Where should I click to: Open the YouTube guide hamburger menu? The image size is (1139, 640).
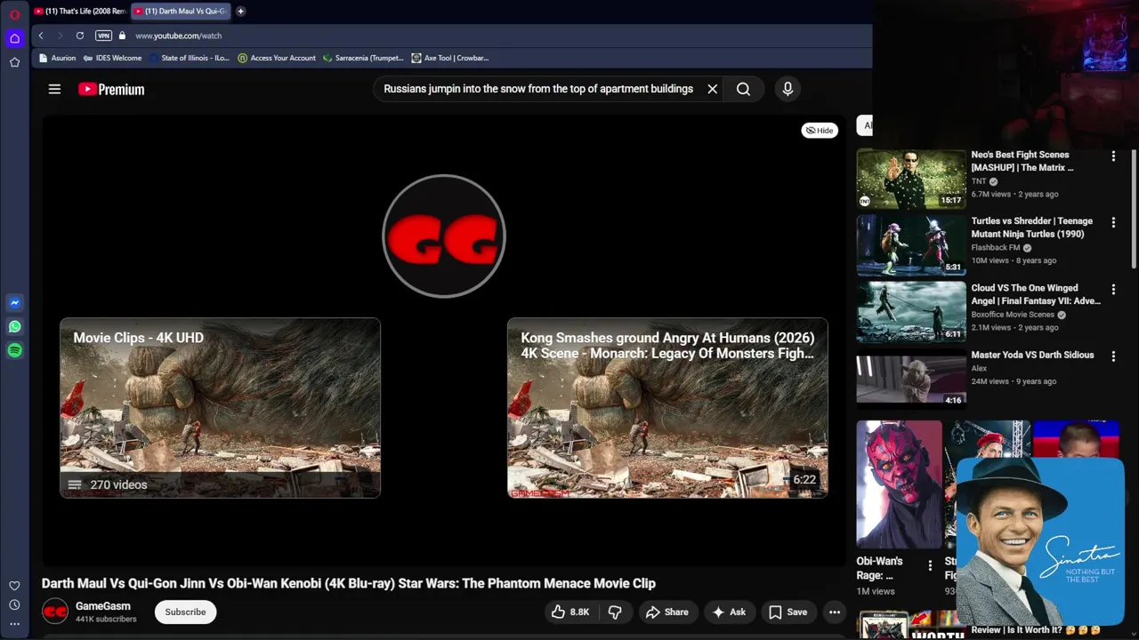[54, 89]
